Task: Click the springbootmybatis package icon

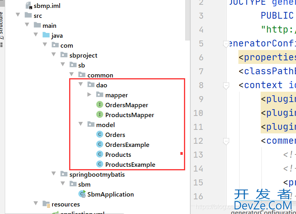Action: pos(64,174)
